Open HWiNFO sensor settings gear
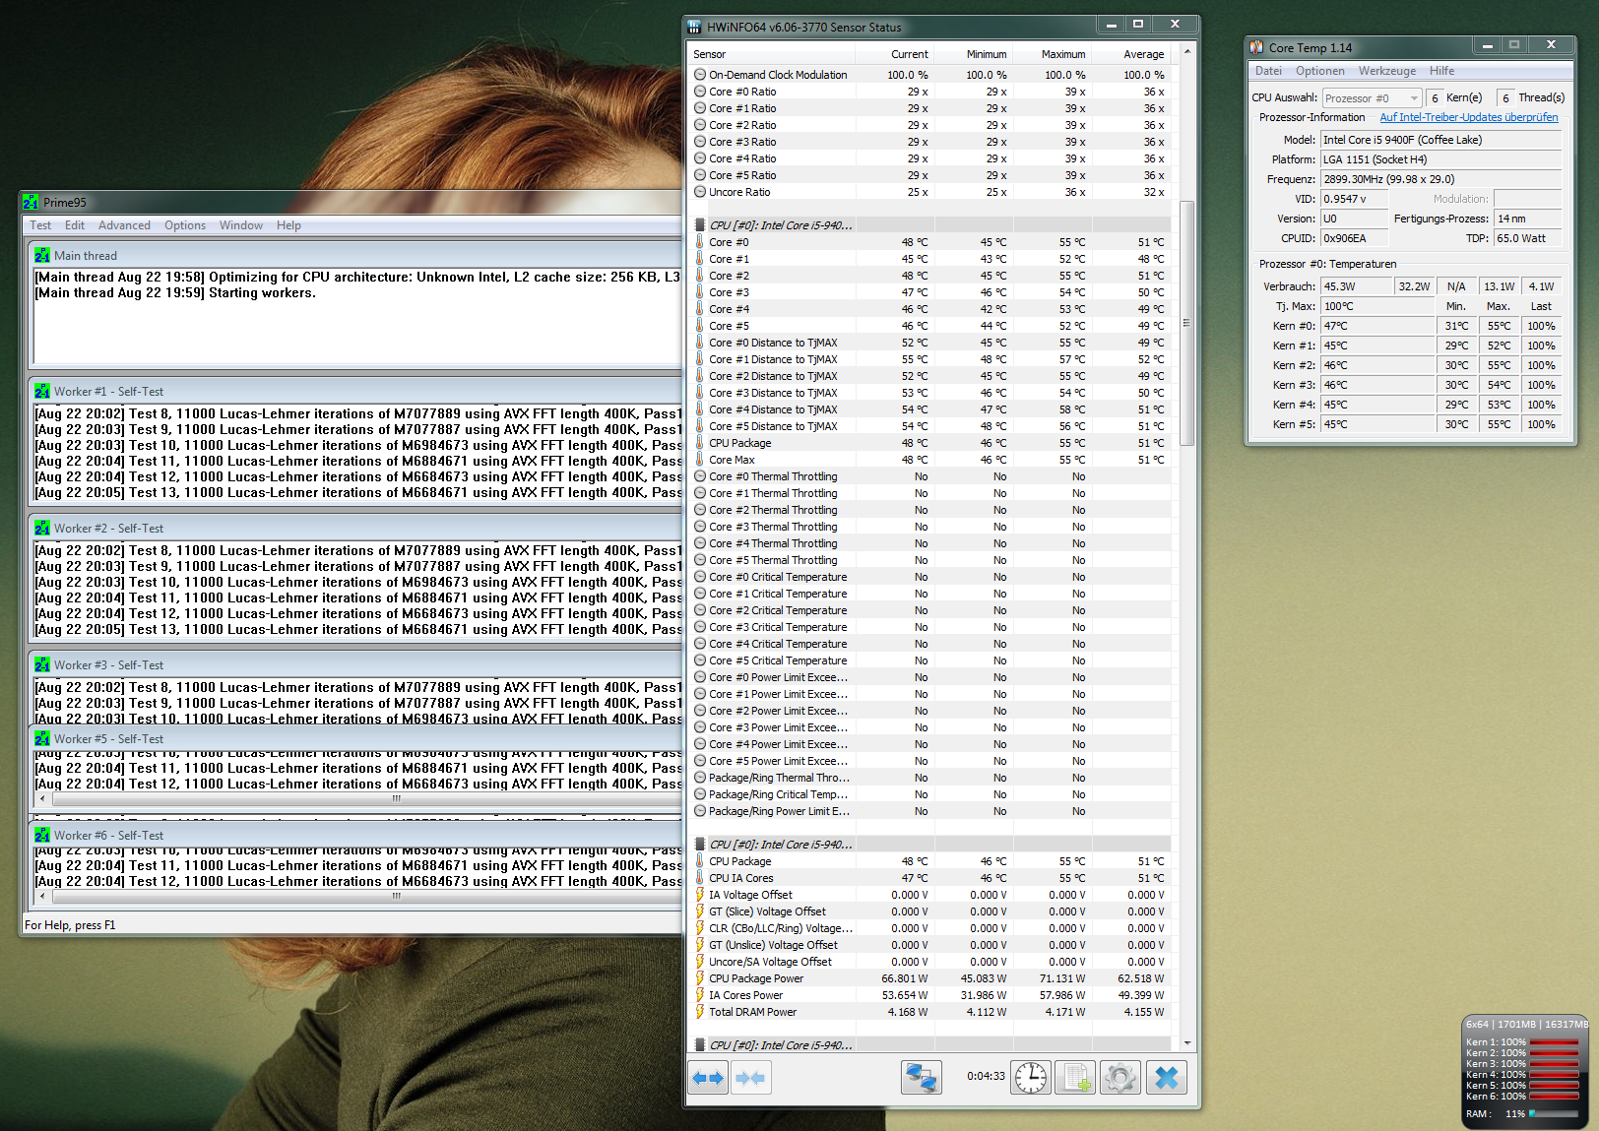1599x1131 pixels. 1119,1078
